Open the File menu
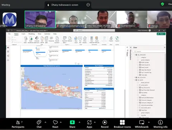The height and width of the screenshot is (130, 172). click(9, 34)
